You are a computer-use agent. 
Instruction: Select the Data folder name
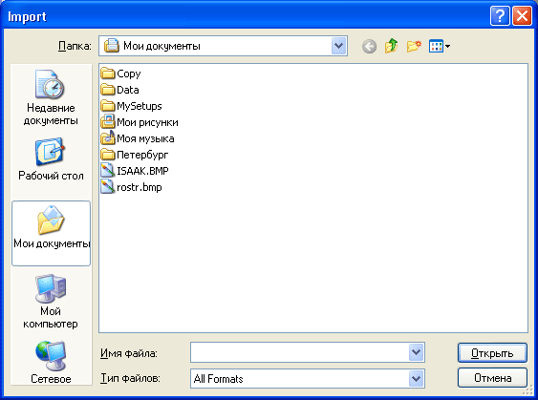click(128, 90)
